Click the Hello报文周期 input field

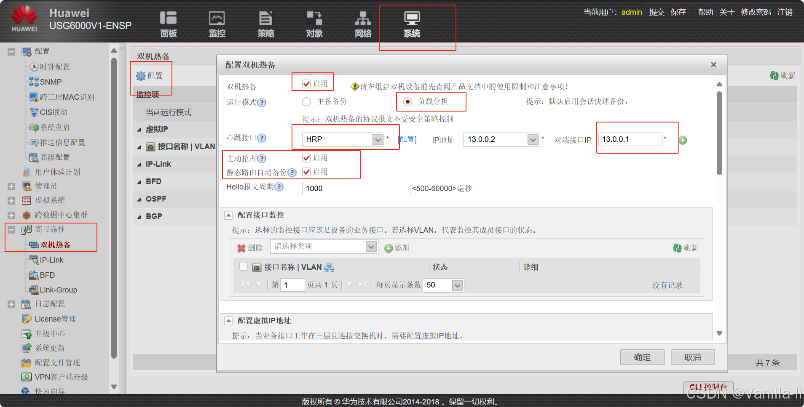pyautogui.click(x=356, y=188)
